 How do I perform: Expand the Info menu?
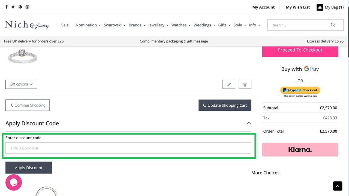pyautogui.click(x=254, y=25)
